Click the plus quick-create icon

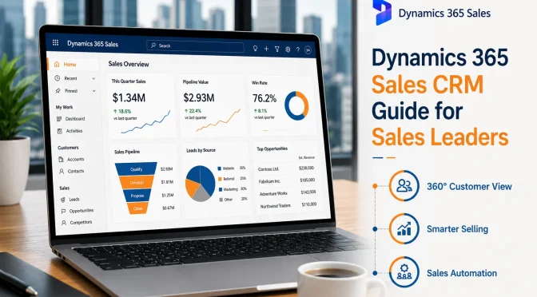point(266,49)
